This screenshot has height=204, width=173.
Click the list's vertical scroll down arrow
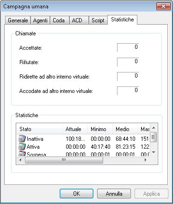pos(154,152)
